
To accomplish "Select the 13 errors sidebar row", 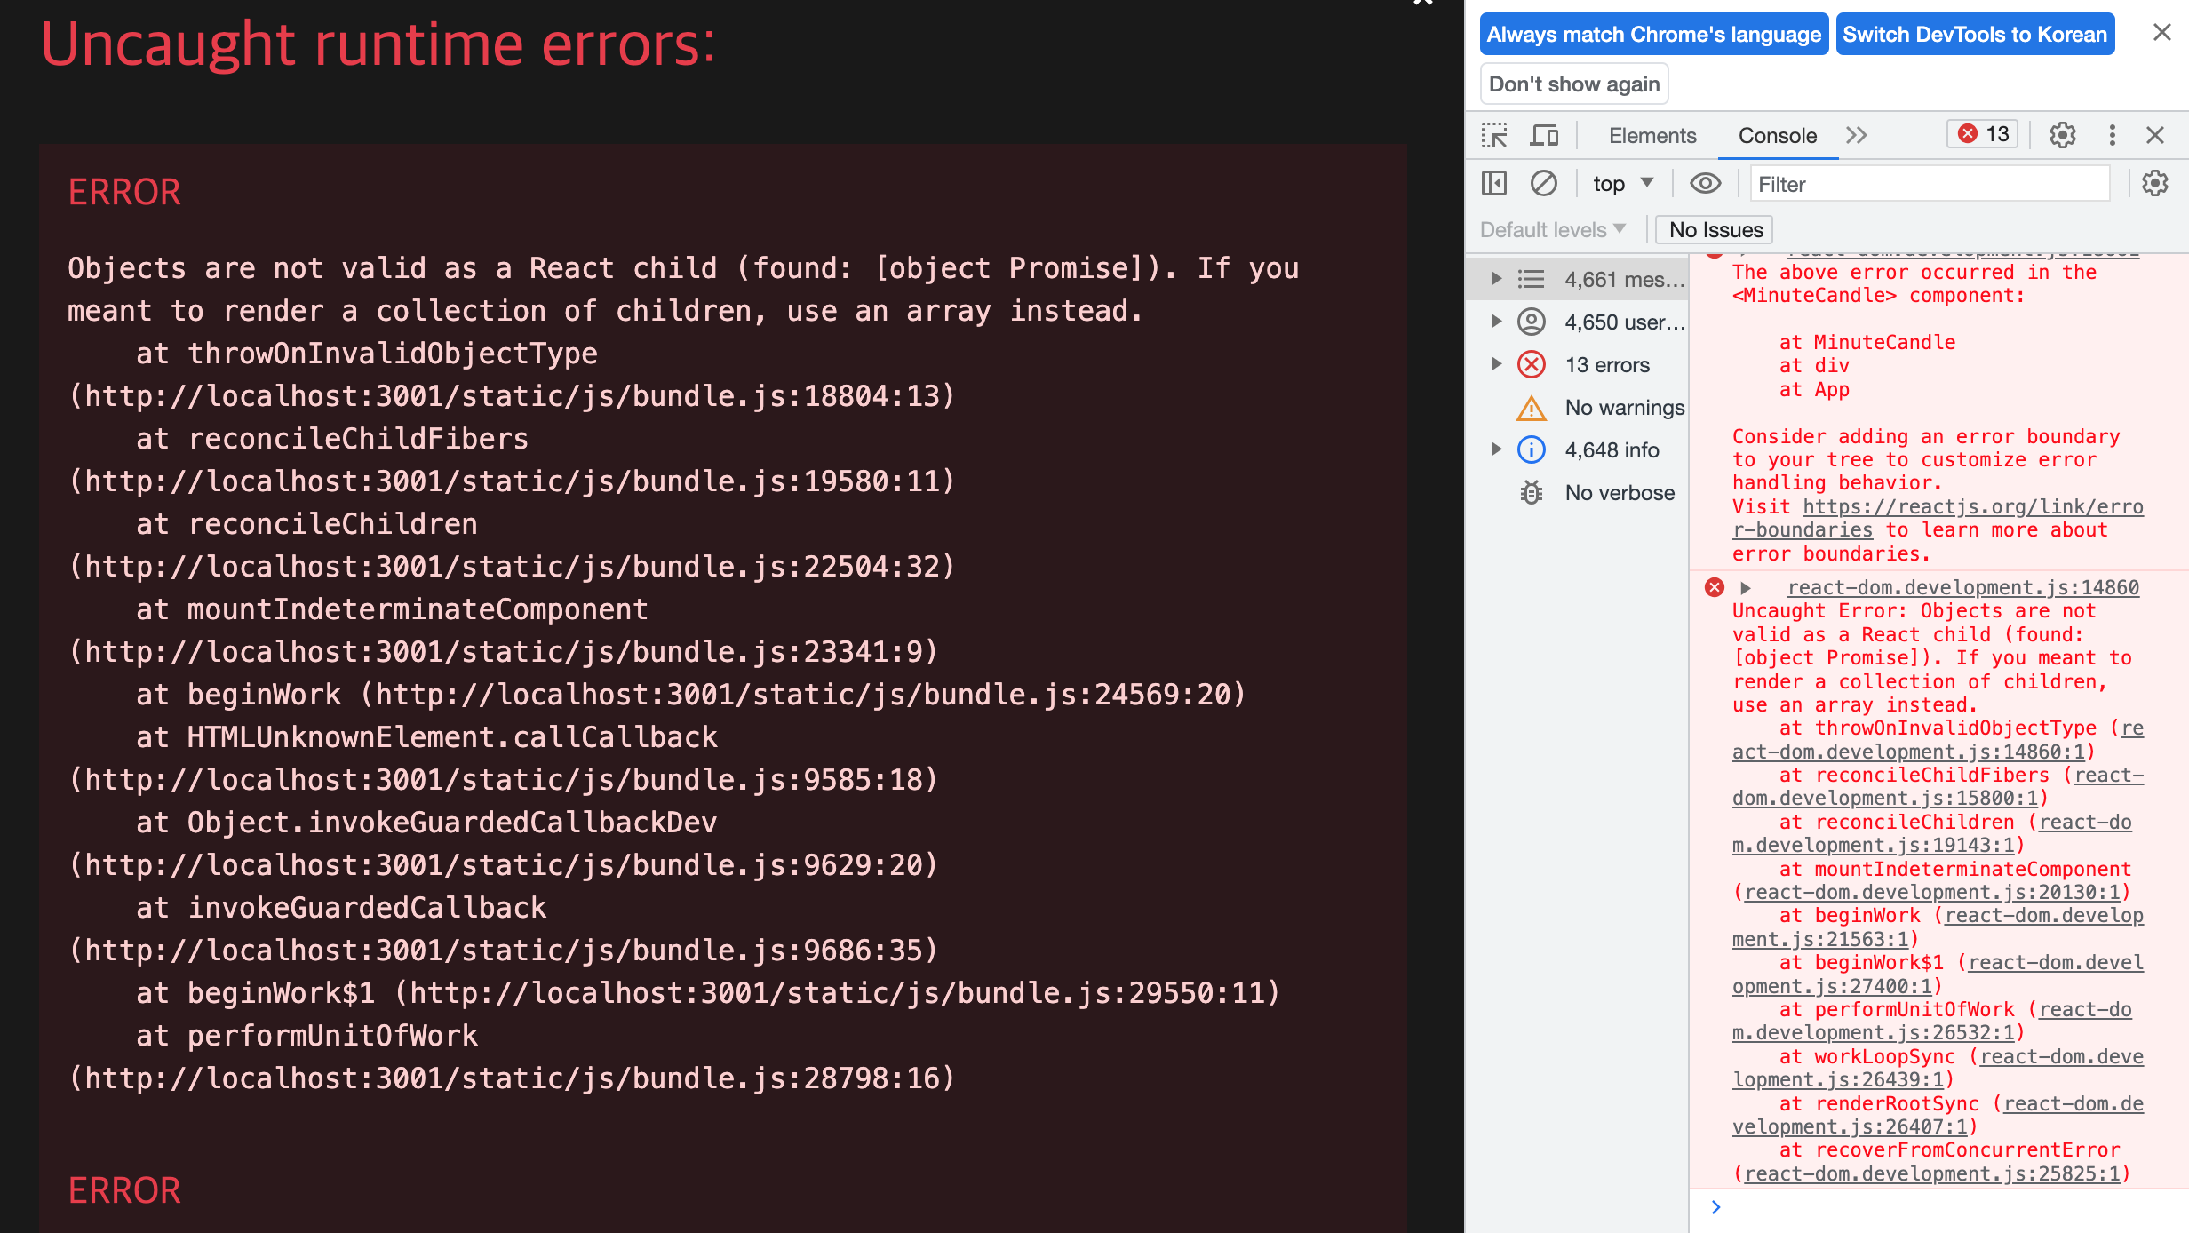I will (x=1578, y=365).
